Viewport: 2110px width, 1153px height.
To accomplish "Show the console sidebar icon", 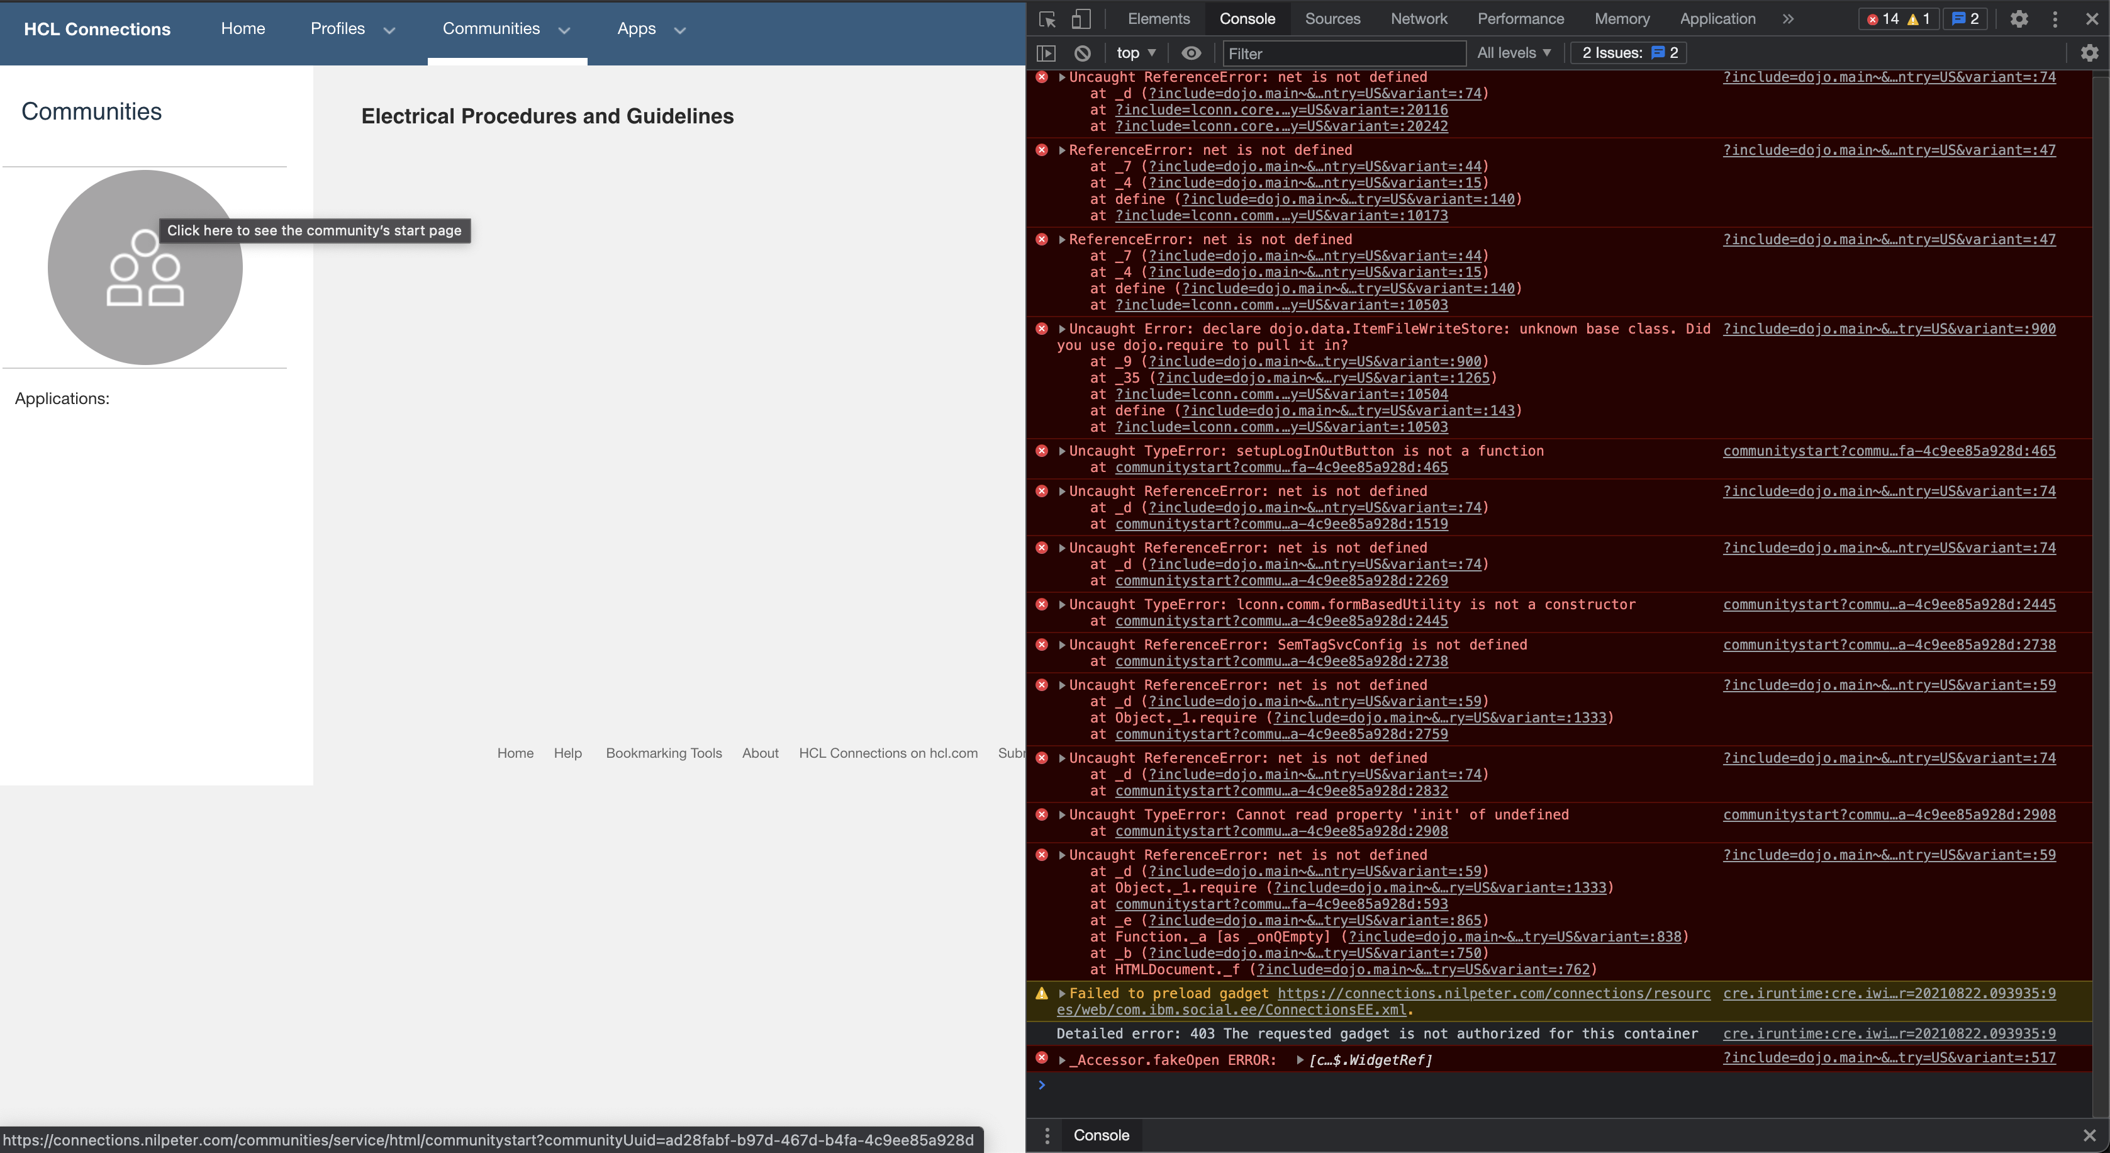I will click(x=1046, y=53).
